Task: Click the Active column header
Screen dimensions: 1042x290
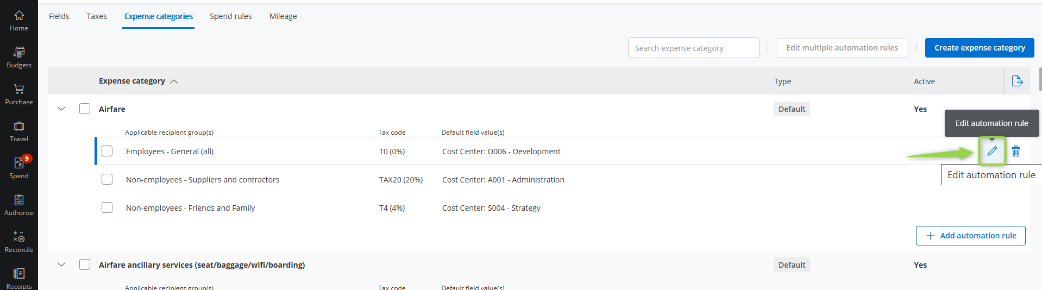Action: pyautogui.click(x=924, y=81)
